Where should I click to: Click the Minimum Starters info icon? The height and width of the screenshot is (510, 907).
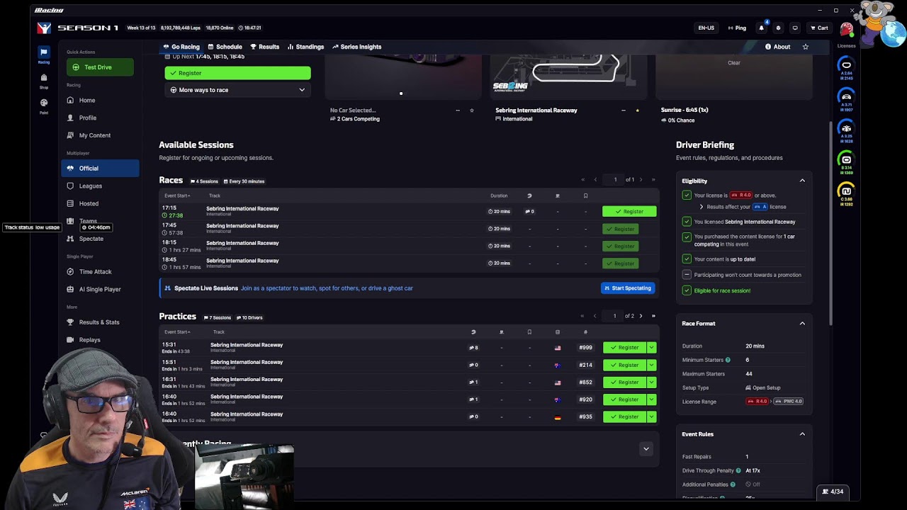[x=728, y=360]
